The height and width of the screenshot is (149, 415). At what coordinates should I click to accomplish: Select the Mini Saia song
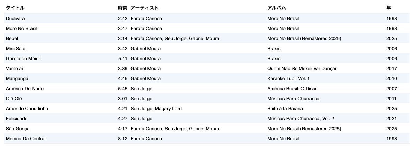[207, 49]
